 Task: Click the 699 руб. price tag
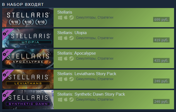point(161,19)
